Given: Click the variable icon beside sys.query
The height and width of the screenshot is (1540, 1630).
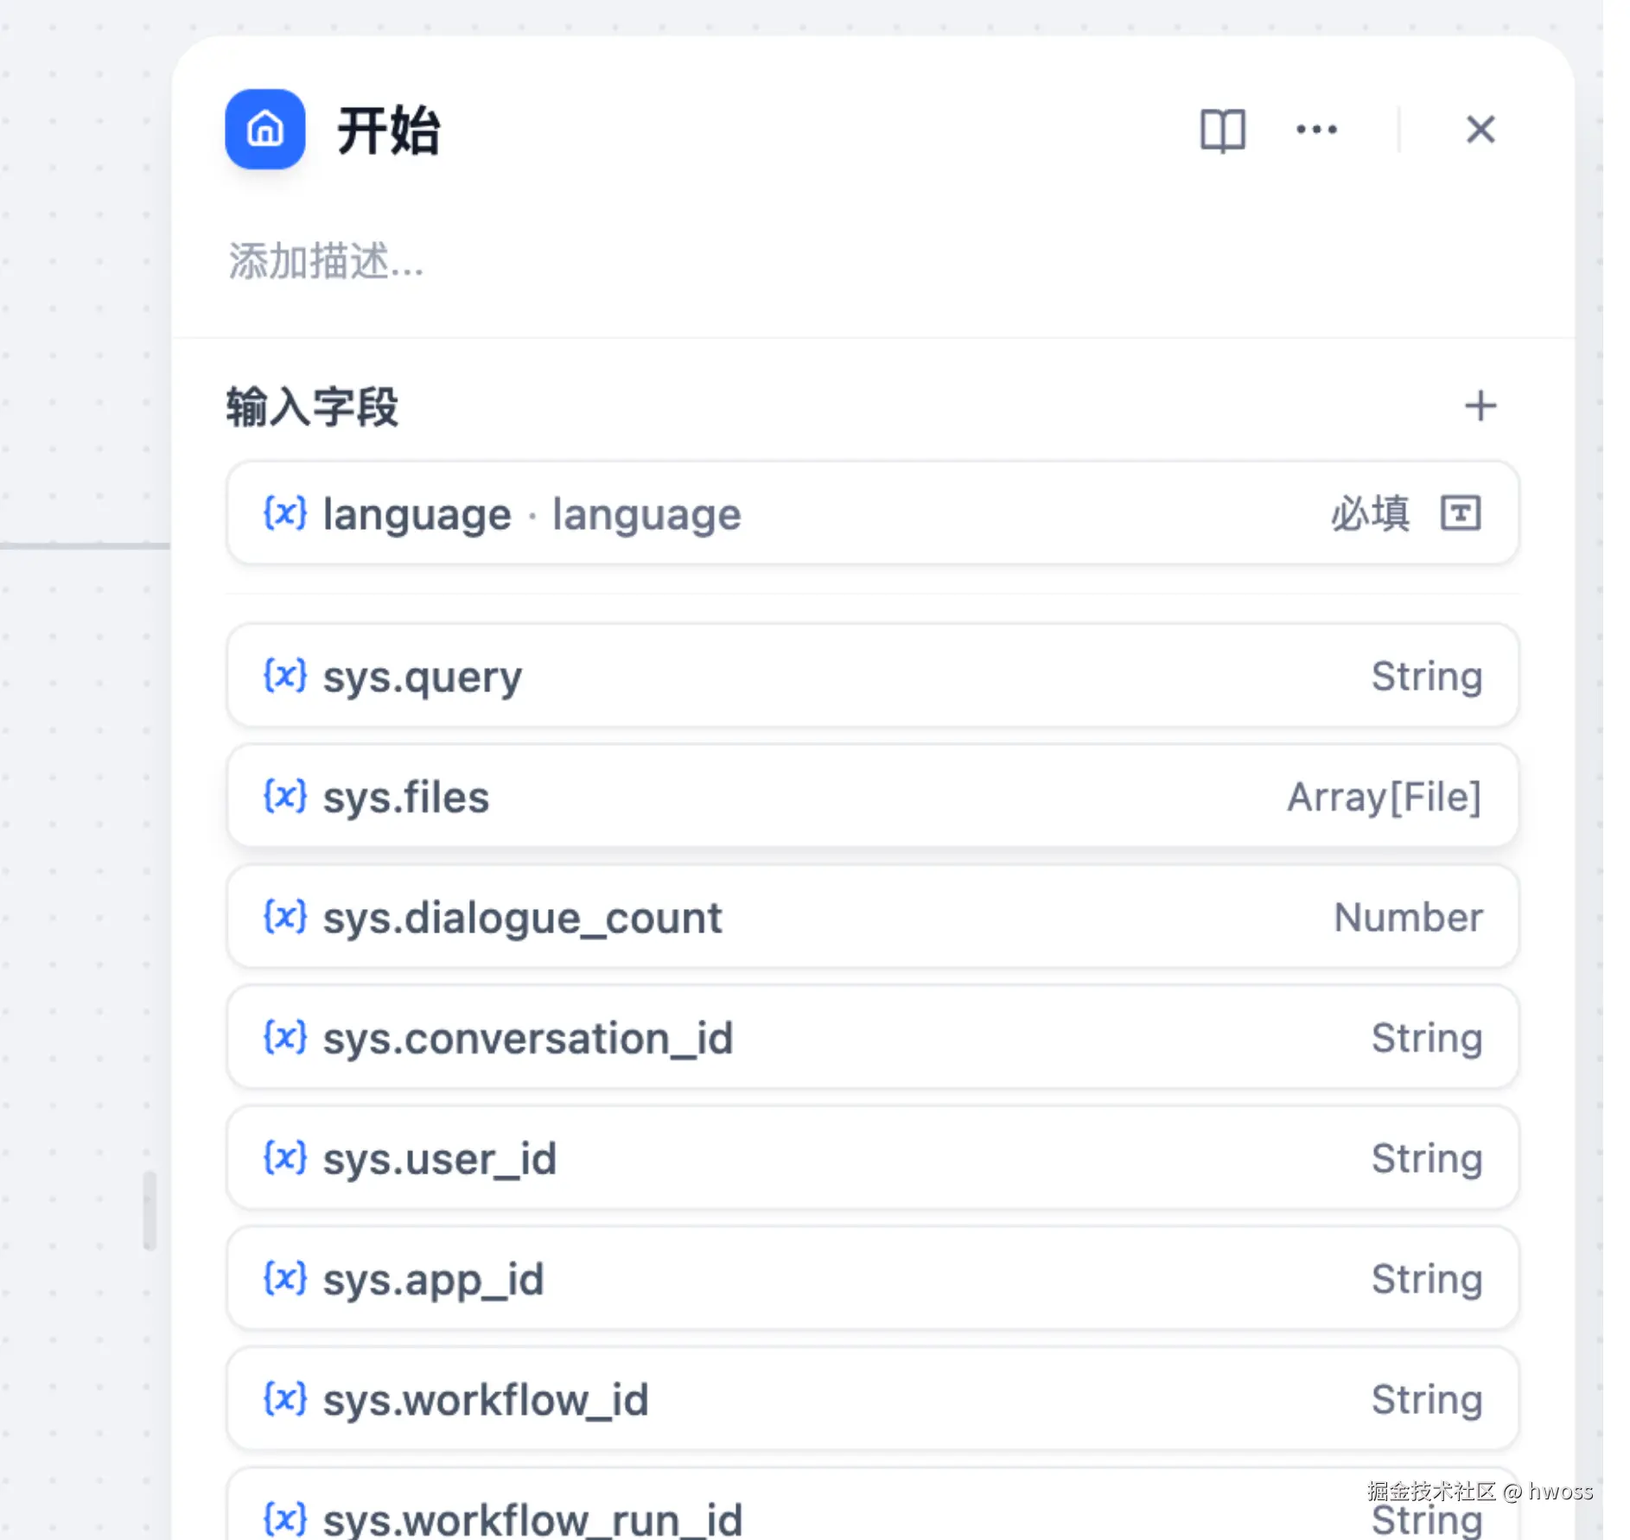Looking at the screenshot, I should pos(285,675).
